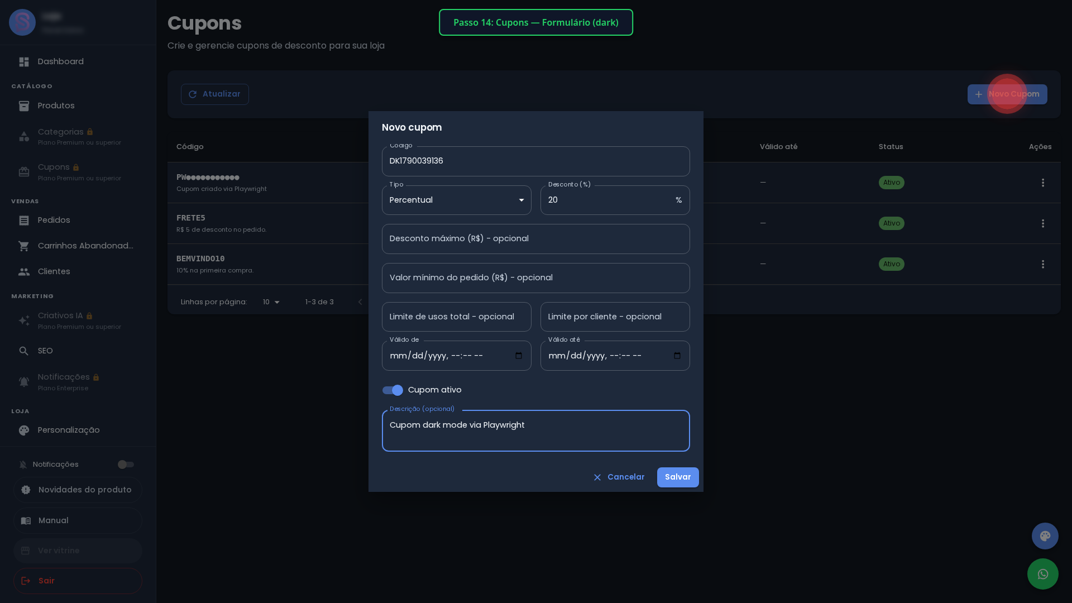The height and width of the screenshot is (603, 1072).
Task: Click the Notificações bell alert icon
Action: (x=24, y=382)
